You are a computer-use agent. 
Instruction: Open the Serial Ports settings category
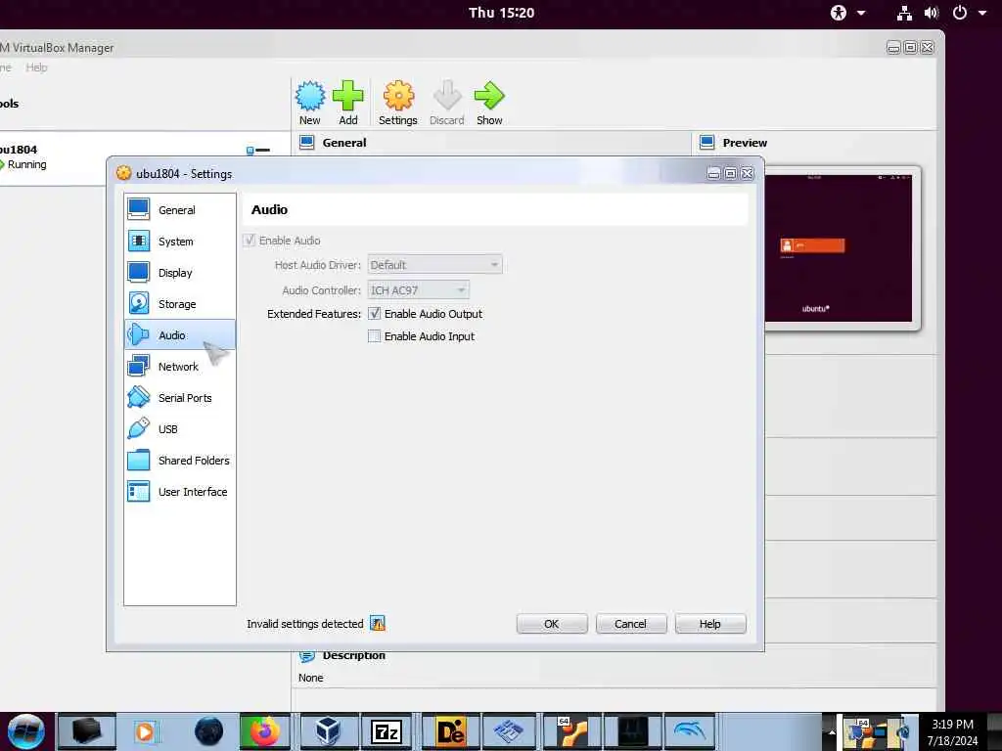click(x=180, y=398)
